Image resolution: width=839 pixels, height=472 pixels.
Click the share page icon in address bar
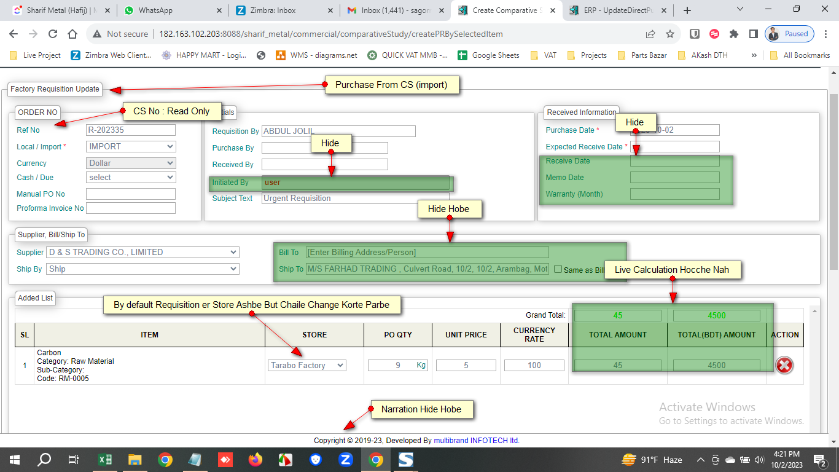coord(650,34)
